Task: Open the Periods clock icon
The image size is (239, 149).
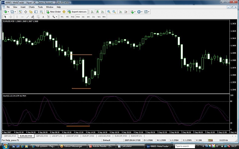Action: click(139, 12)
